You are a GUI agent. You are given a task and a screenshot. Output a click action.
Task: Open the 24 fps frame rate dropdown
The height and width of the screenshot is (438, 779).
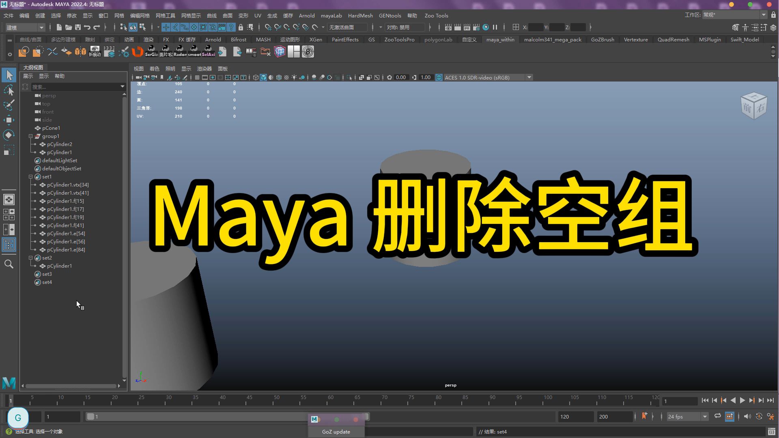coord(688,417)
